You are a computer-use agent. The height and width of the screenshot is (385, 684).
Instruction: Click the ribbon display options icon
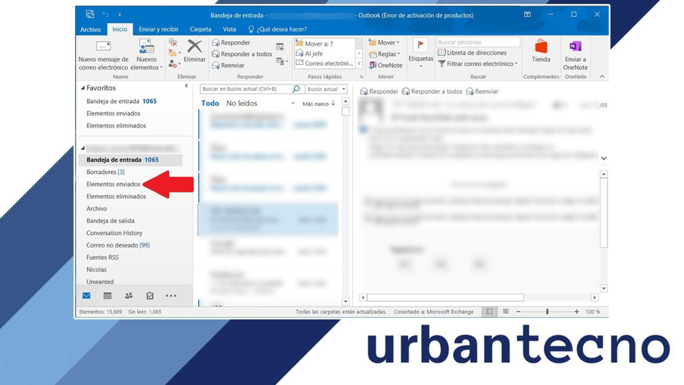click(x=527, y=15)
